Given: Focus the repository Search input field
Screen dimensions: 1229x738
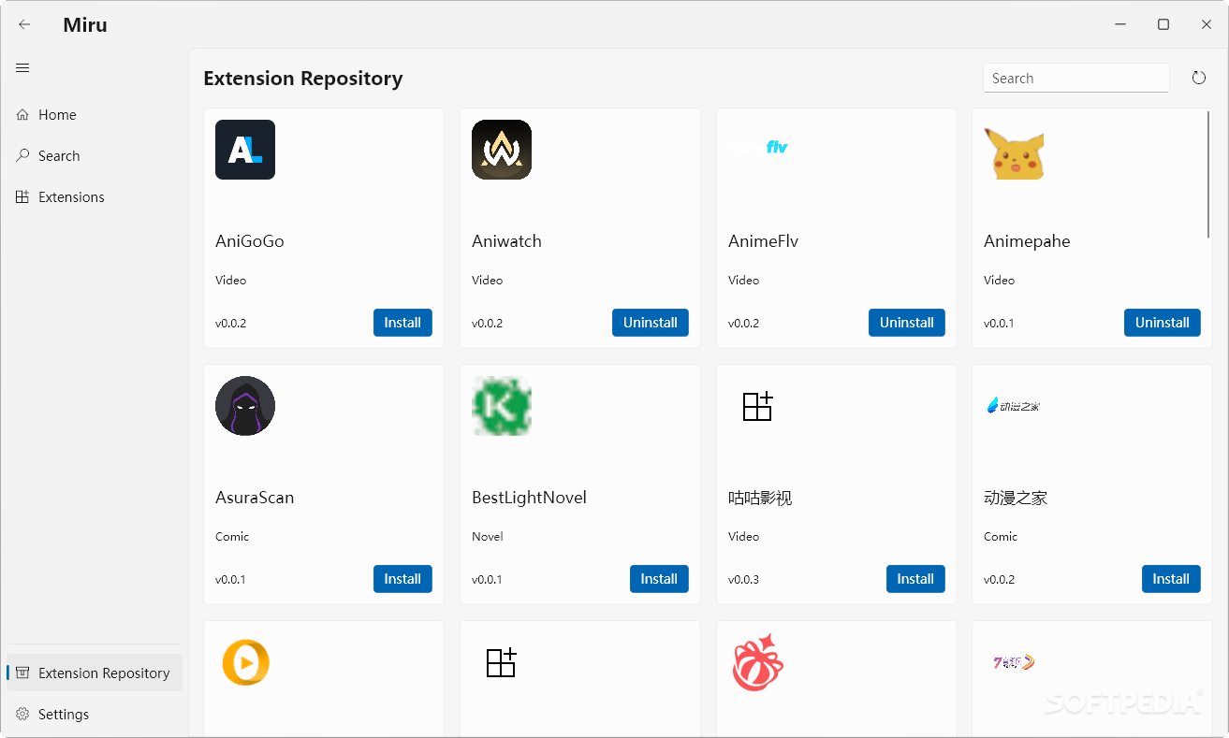Looking at the screenshot, I should pos(1075,79).
